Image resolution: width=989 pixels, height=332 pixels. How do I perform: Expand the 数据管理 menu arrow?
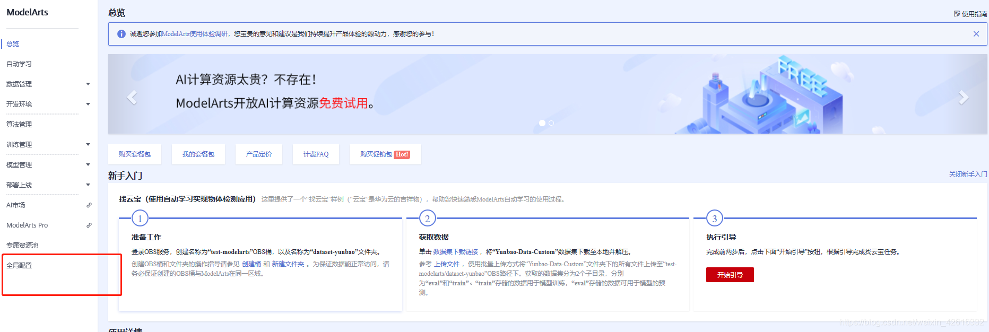pos(88,84)
